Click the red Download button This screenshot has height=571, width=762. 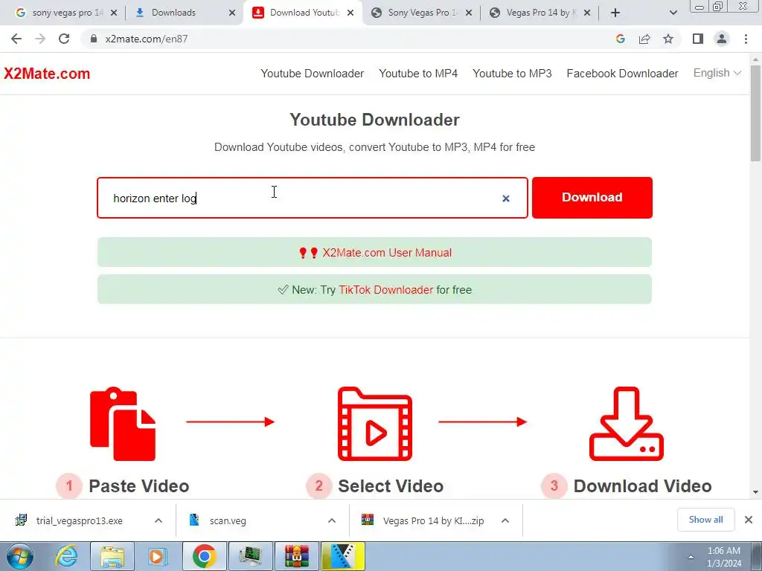[592, 198]
